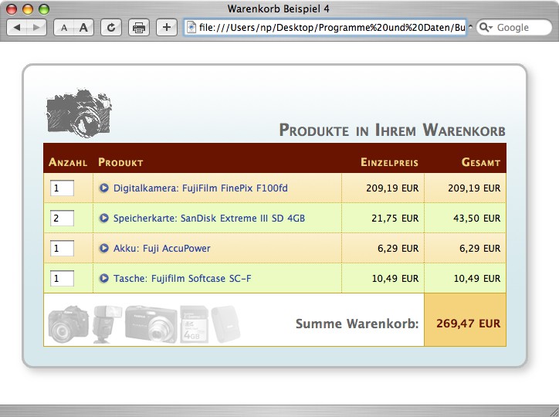This screenshot has height=417, width=559.
Task: Go back with the Safari back arrow
Action: (x=16, y=28)
